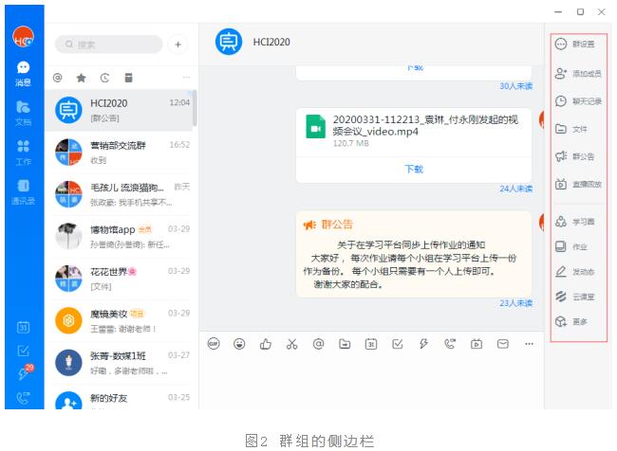Switch to 文档 tab in left navigation
Viewport: 617px width, 451px height.
point(22,114)
